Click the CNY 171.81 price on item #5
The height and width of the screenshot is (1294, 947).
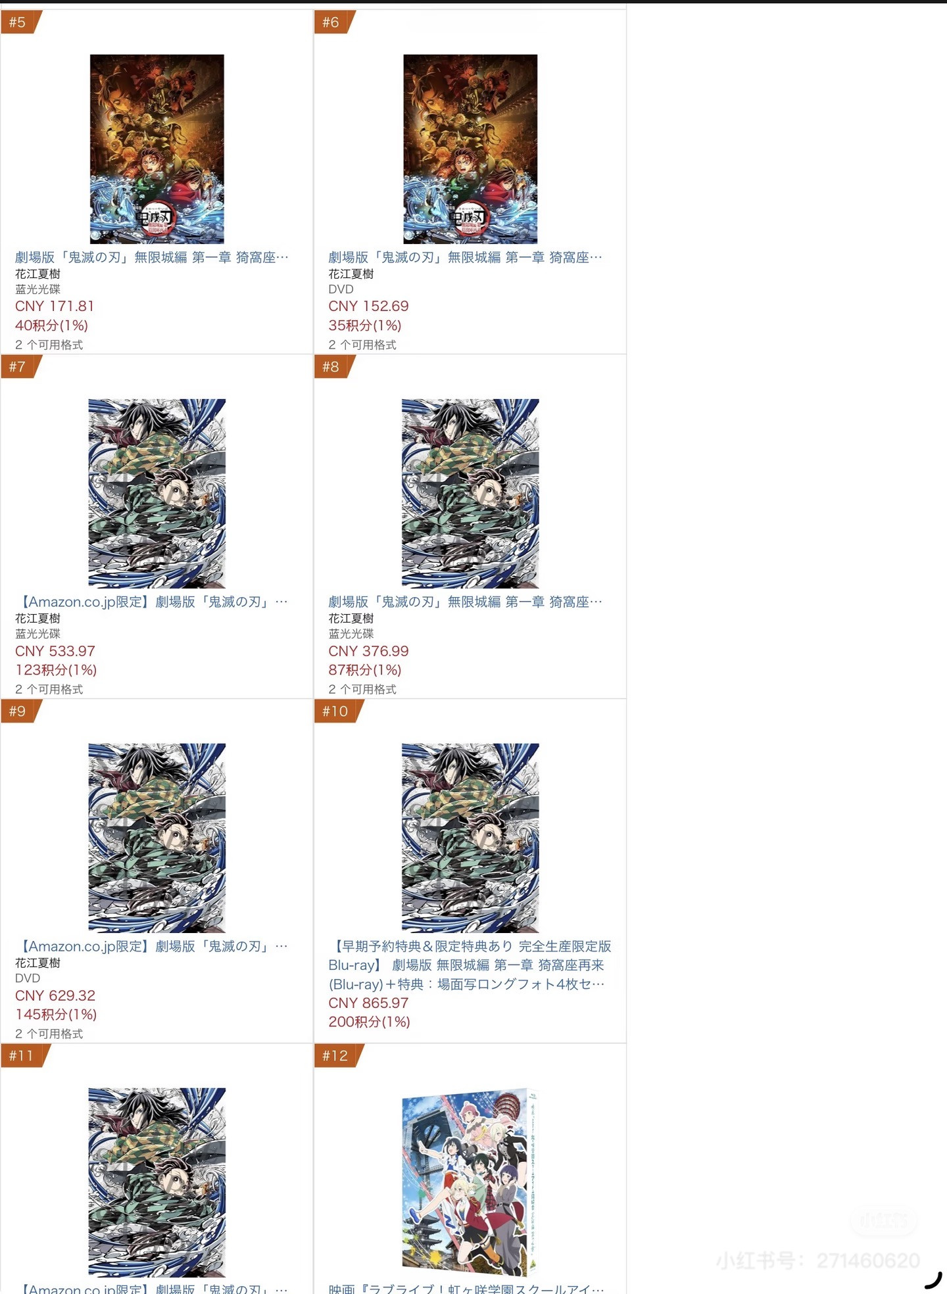click(x=55, y=306)
